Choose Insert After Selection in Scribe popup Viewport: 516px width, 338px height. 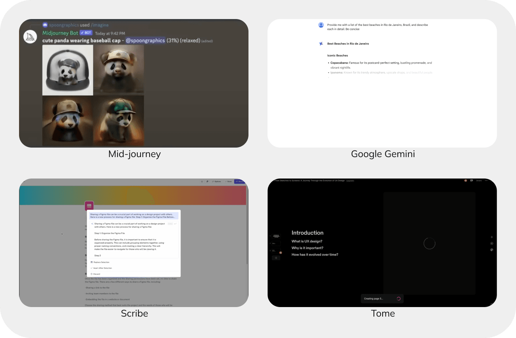[x=101, y=268]
